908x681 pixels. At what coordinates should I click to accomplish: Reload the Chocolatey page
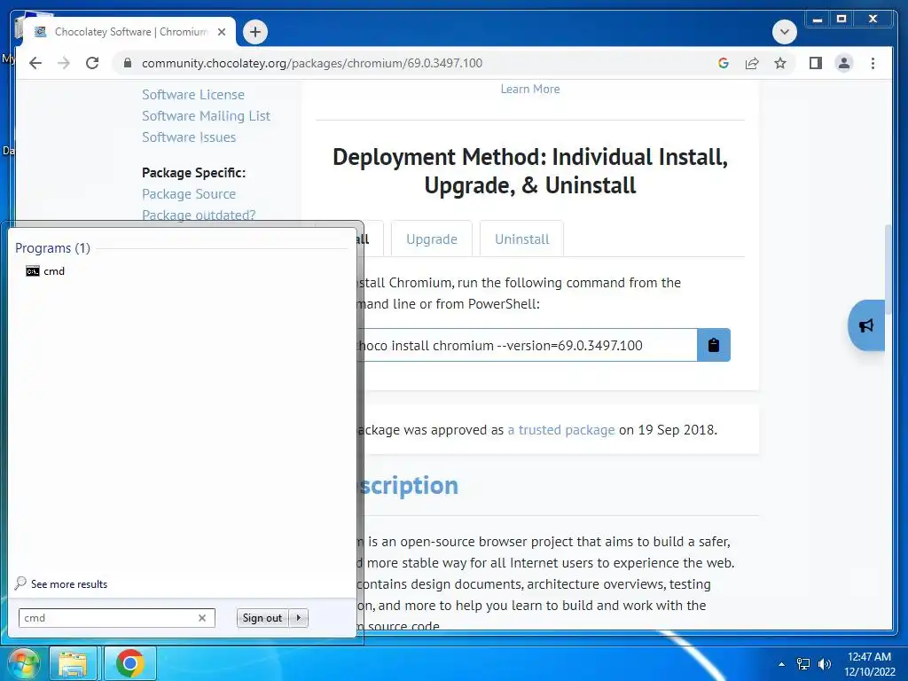[92, 63]
